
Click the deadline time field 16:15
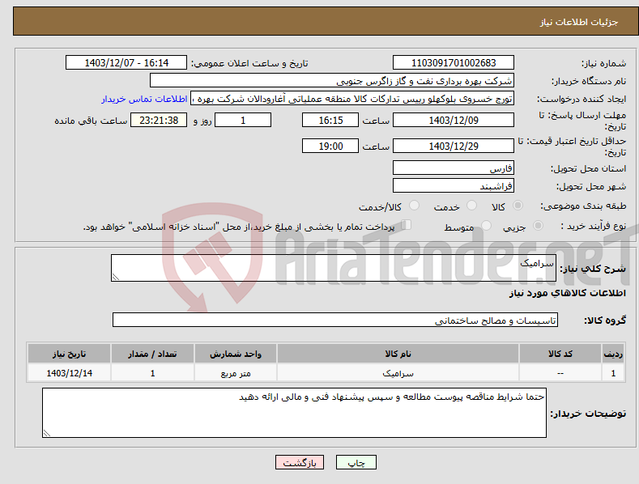[x=330, y=120]
